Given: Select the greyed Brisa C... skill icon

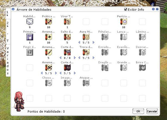Looking at the screenshot, I should coord(142,68).
